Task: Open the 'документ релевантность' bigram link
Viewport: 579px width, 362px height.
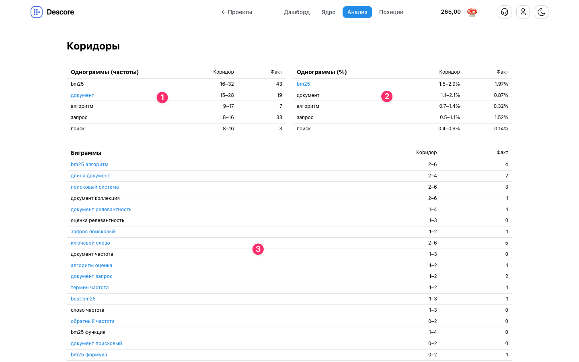Action: [101, 210]
